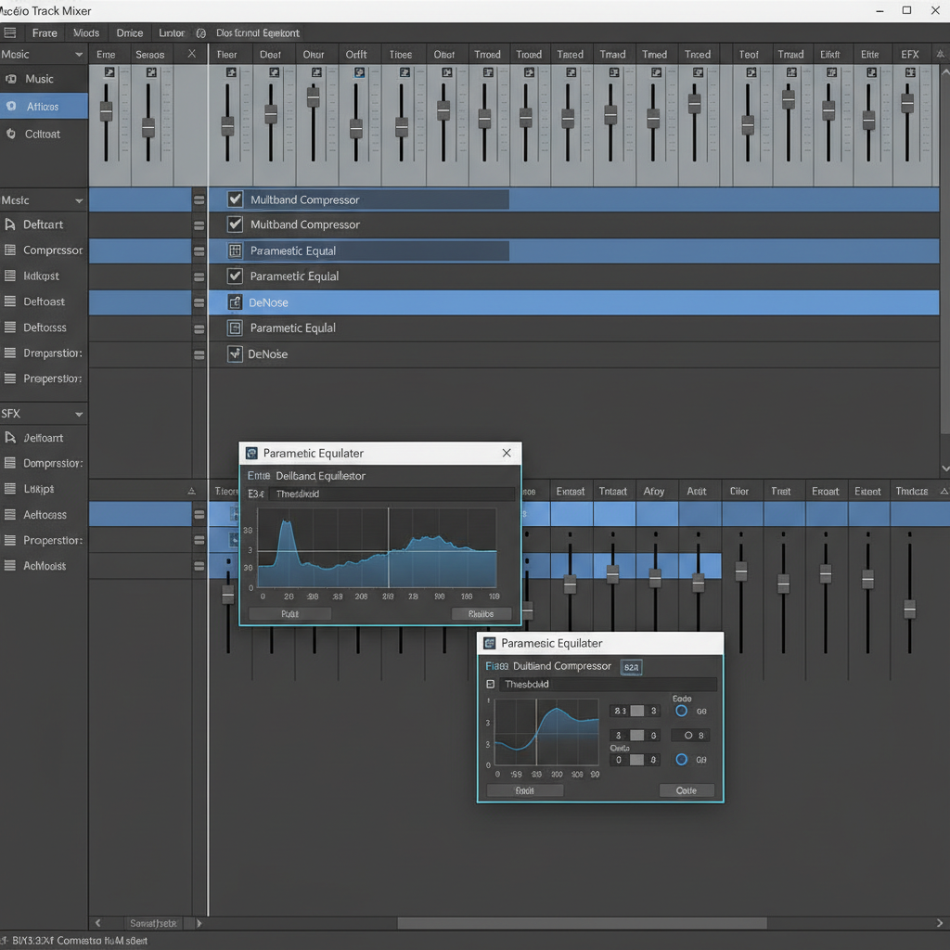The height and width of the screenshot is (950, 950).
Task: Collapse the SFX section arrow
Action: 79,415
